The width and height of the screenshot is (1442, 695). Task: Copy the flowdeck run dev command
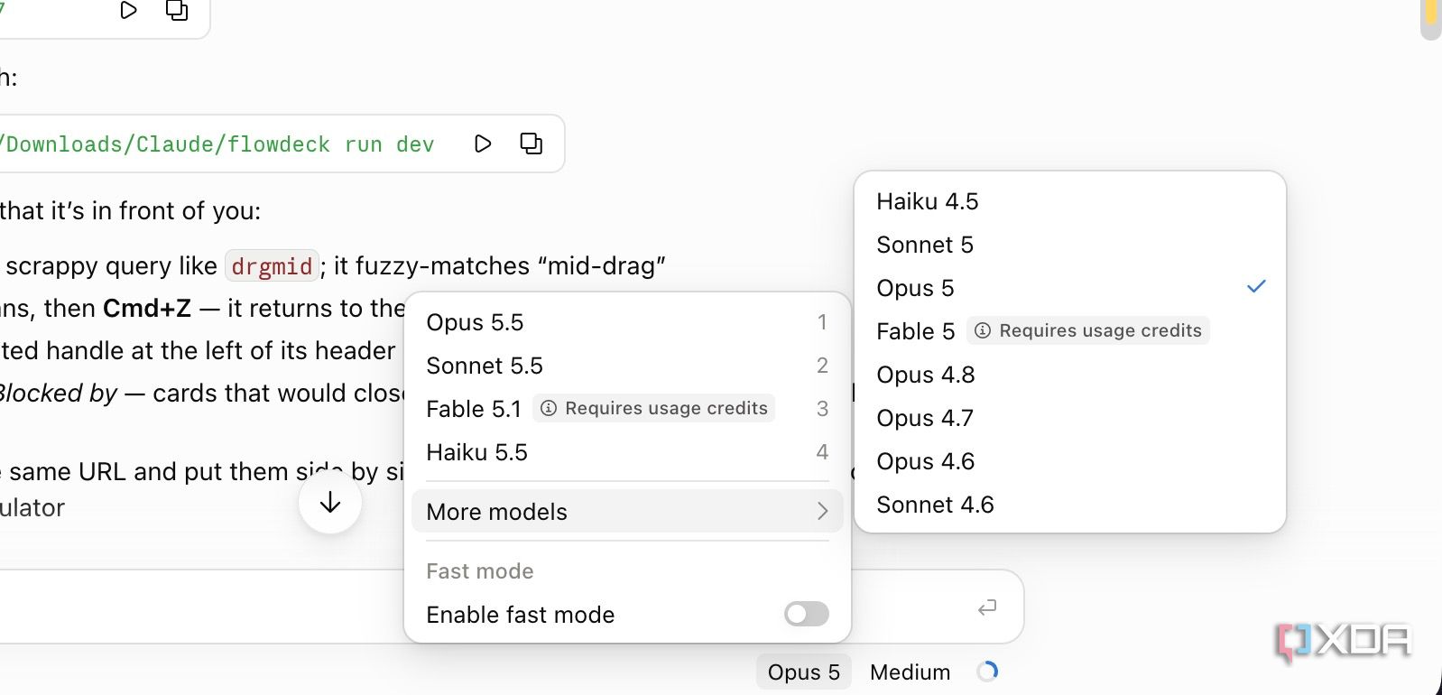click(532, 144)
